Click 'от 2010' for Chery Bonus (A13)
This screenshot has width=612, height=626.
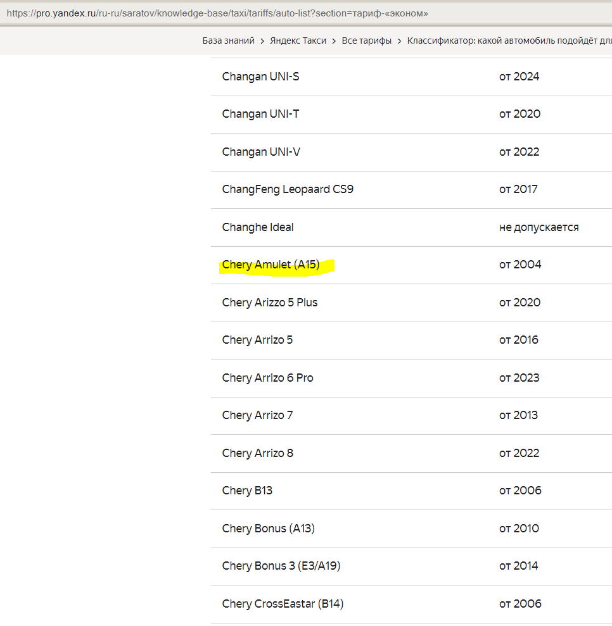519,529
